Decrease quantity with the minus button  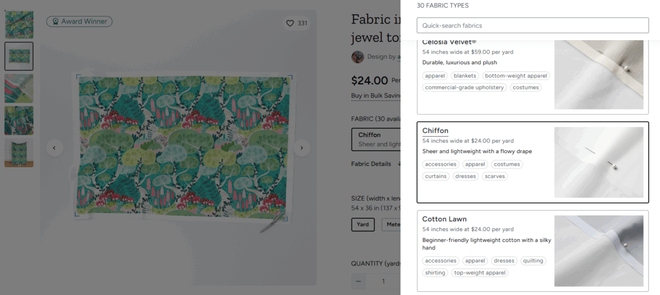(x=359, y=281)
